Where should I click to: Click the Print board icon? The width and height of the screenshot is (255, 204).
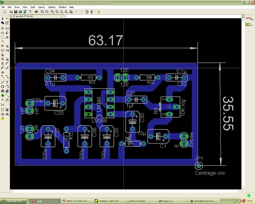[20, 12]
